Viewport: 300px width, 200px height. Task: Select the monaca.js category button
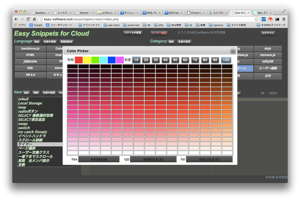point(268,55)
